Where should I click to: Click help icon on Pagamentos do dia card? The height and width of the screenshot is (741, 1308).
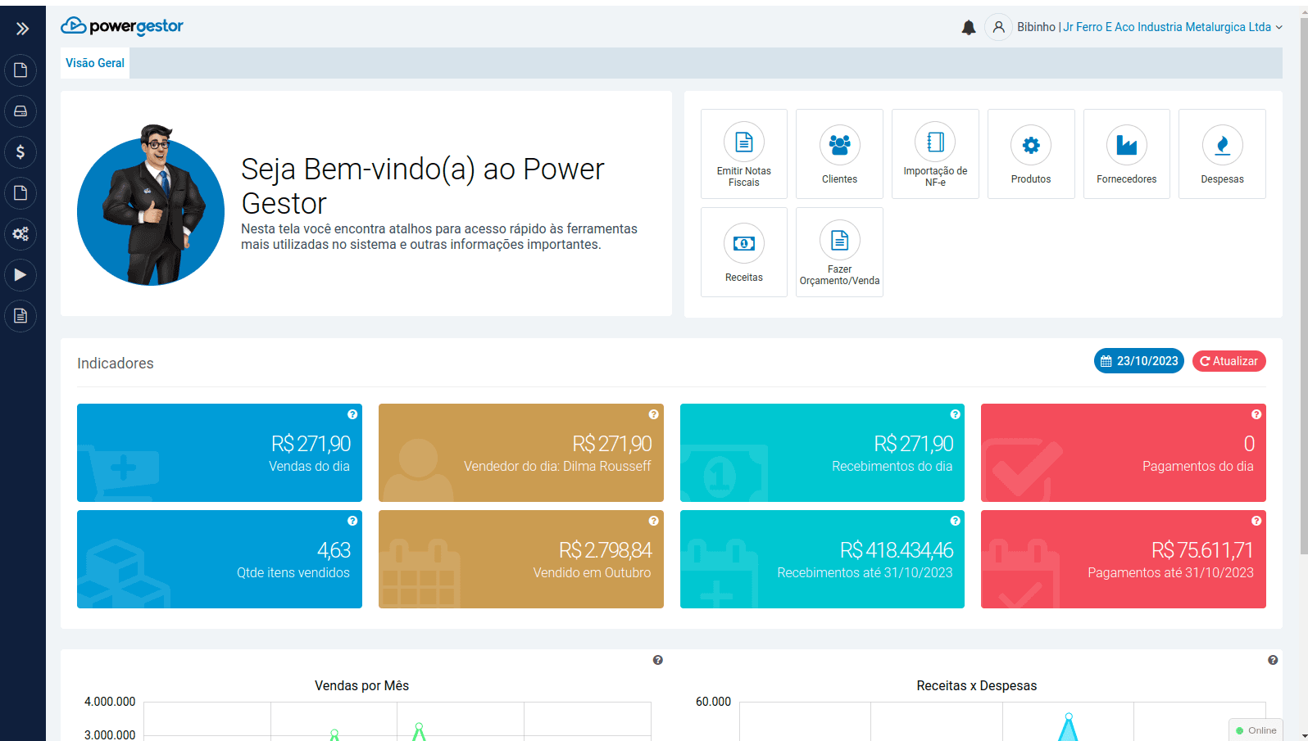tap(1256, 414)
